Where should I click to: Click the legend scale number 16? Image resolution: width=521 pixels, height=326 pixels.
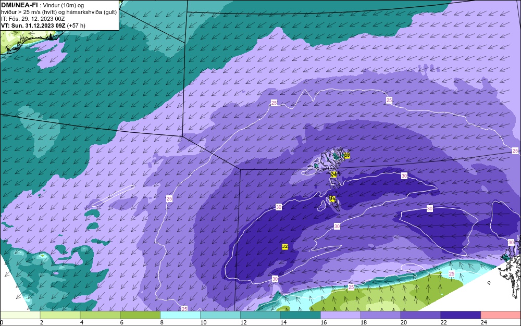coord(324,322)
